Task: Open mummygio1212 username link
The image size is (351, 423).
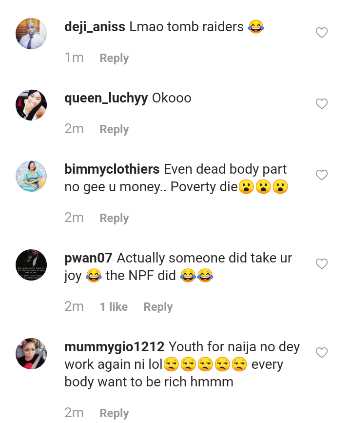Action: (114, 347)
